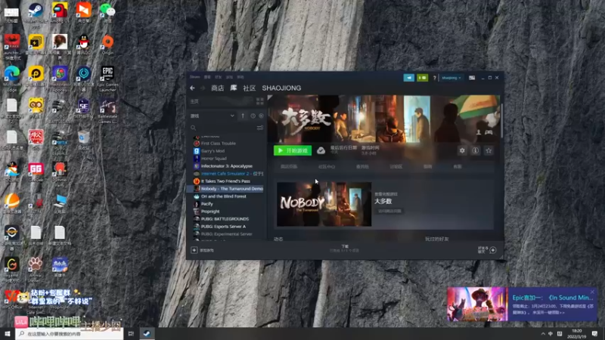The height and width of the screenshot is (340, 605).
Task: Open the green notifications mail icon
Action: (422, 78)
